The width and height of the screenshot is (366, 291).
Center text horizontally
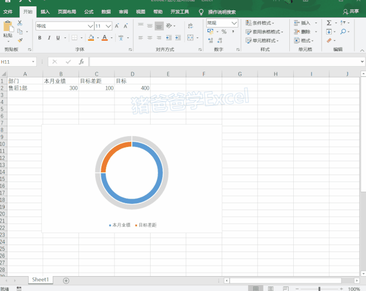149,38
